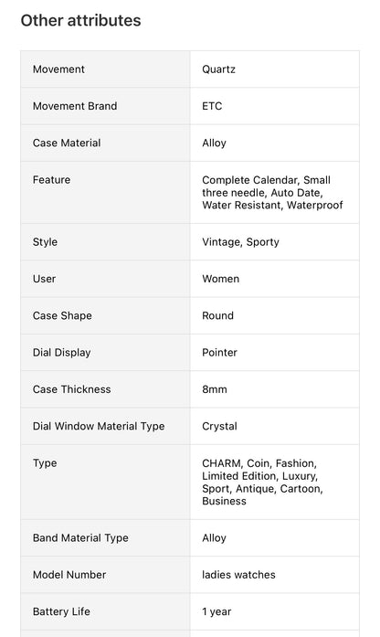Click the Quartz movement value
The height and width of the screenshot is (637, 380).
click(x=219, y=69)
